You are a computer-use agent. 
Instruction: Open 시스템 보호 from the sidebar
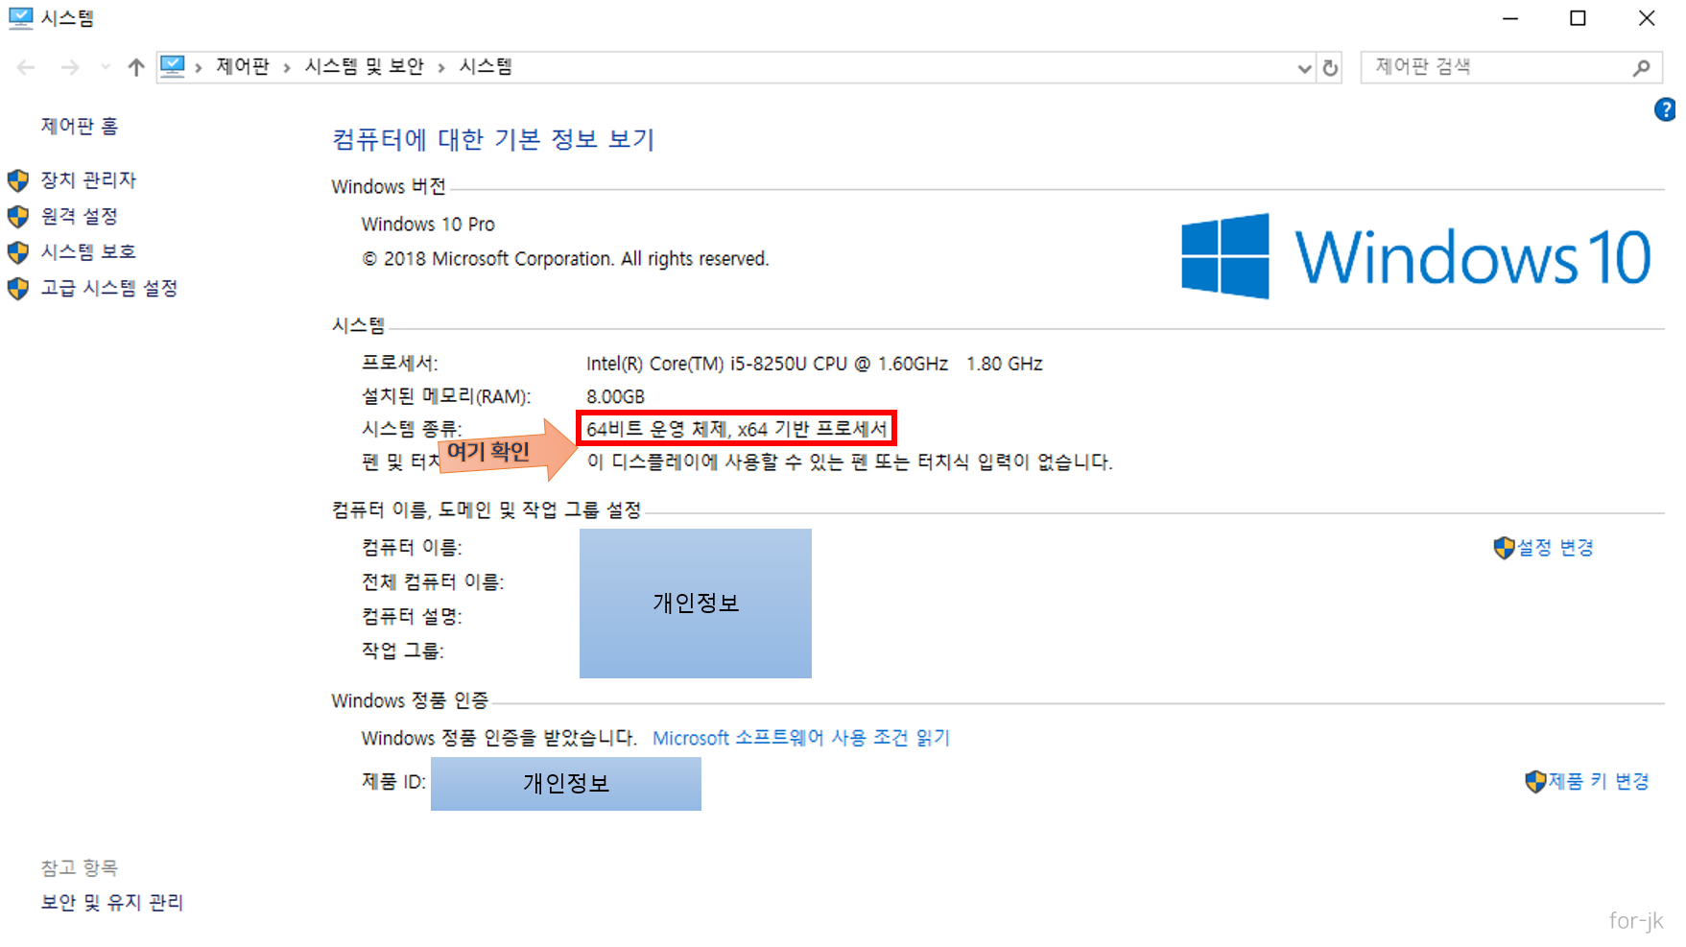point(88,251)
